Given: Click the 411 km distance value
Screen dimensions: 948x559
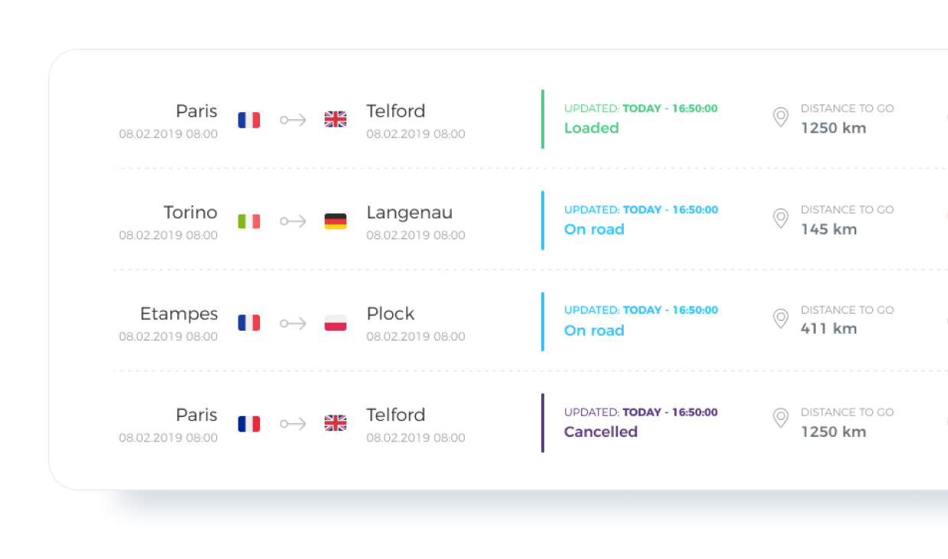Looking at the screenshot, I should pyautogui.click(x=829, y=329).
